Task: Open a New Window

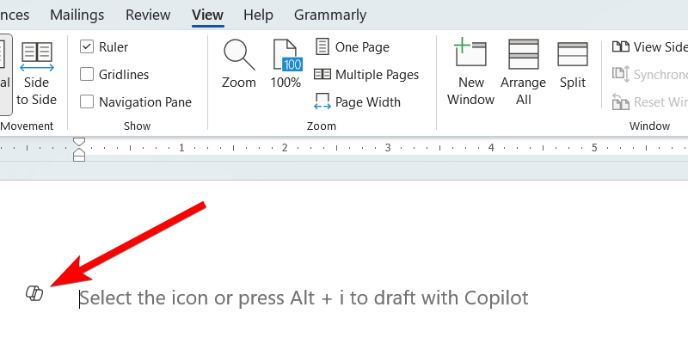Action: point(470,72)
